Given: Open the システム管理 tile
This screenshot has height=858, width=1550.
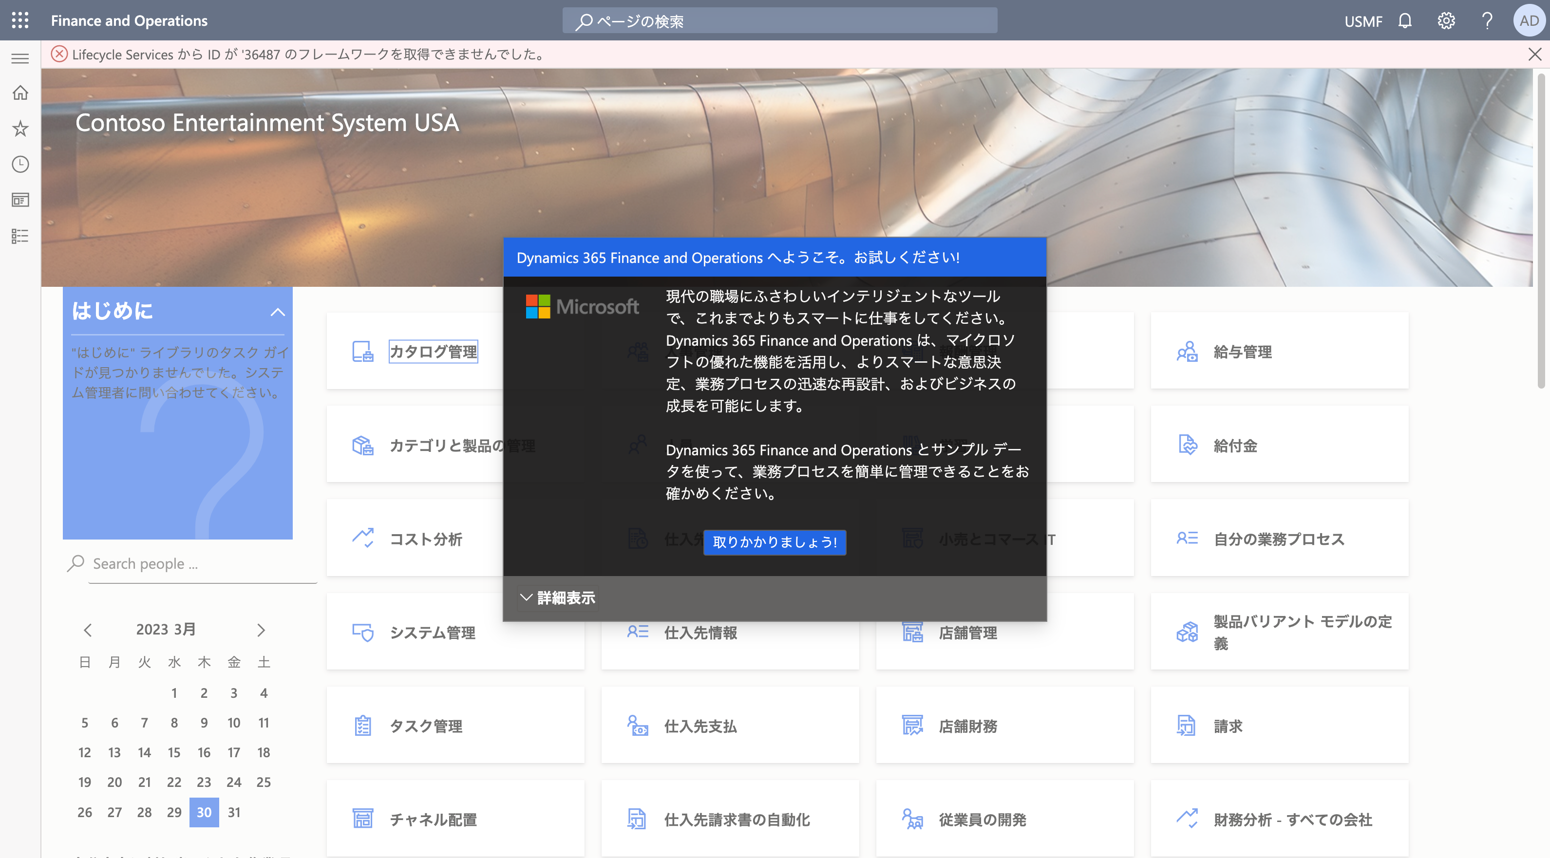Looking at the screenshot, I should click(455, 632).
